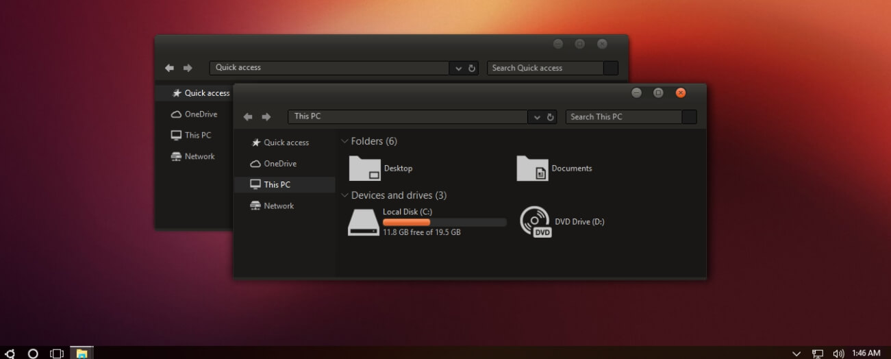Viewport: 891px width, 359px height.
Task: Click the Quick access address bar field
Action: click(329, 68)
